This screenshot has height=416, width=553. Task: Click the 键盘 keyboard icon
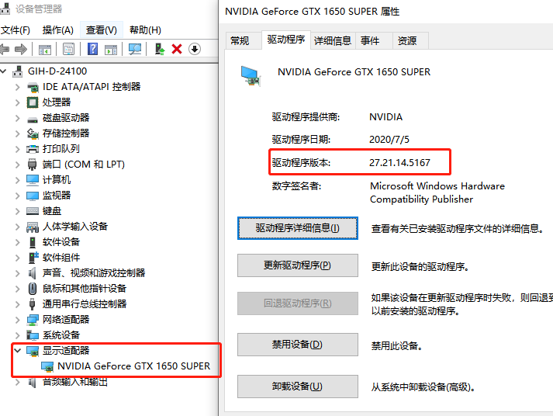tap(33, 211)
